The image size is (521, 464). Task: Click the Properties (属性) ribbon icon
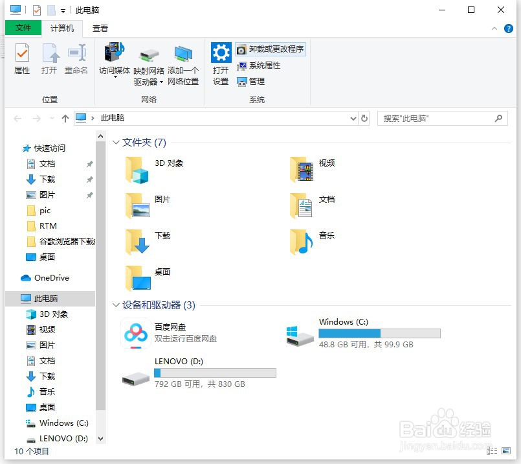22,58
